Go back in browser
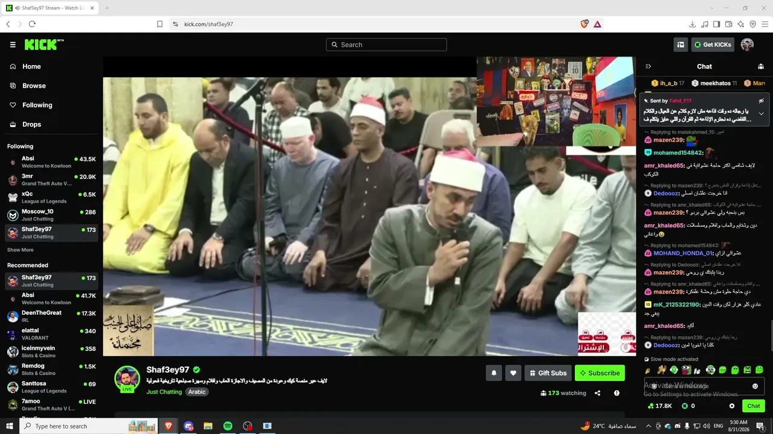 pos(8,24)
